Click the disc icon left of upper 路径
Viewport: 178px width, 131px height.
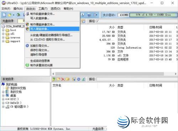click(x=83, y=21)
